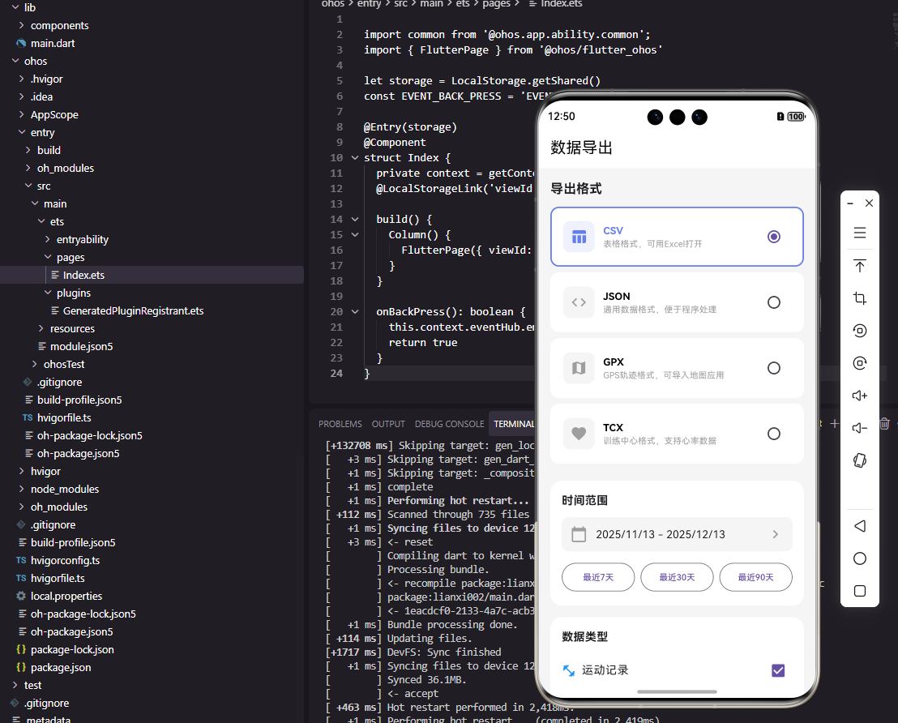
Task: Select the 最近30天 range button
Action: 677,577
